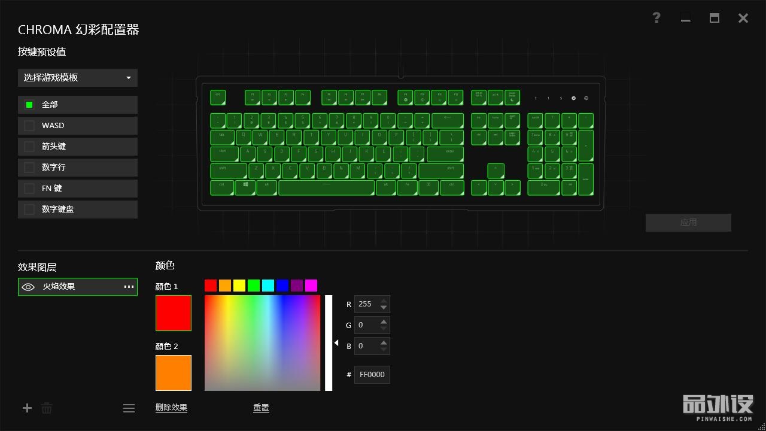
Task: Check the 数字行 preset checkbox
Action: (x=29, y=168)
